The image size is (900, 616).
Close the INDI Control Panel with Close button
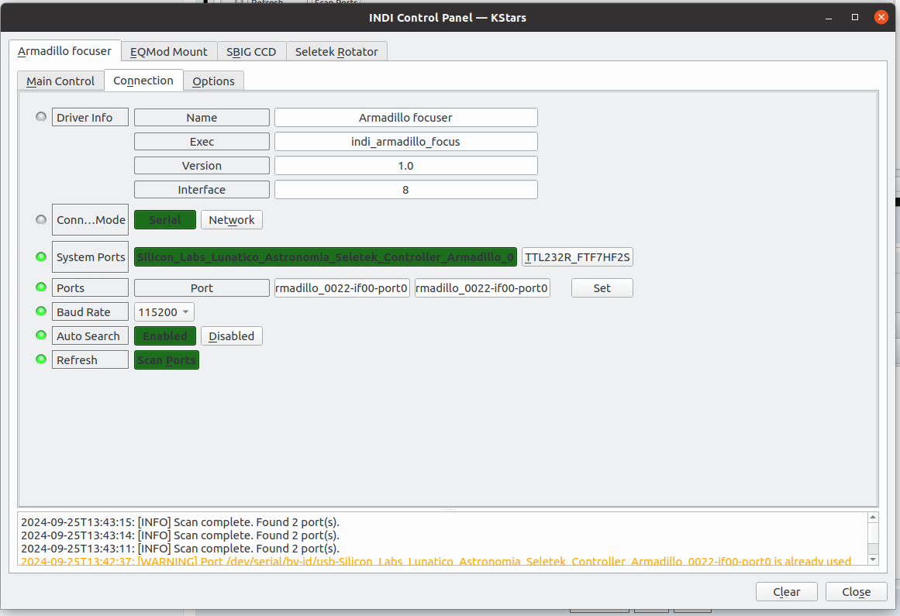pyautogui.click(x=857, y=592)
